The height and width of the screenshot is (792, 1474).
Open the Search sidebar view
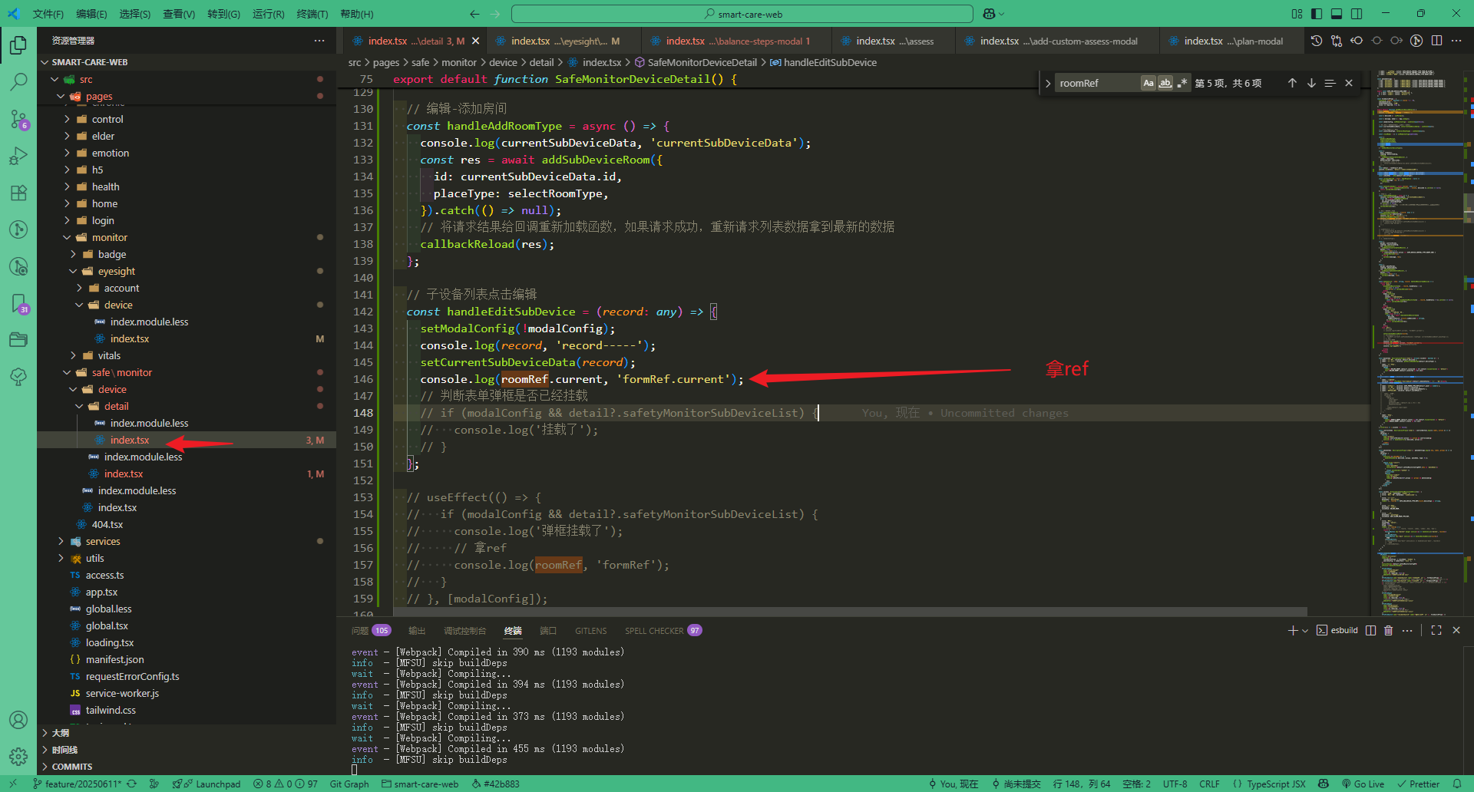18,81
